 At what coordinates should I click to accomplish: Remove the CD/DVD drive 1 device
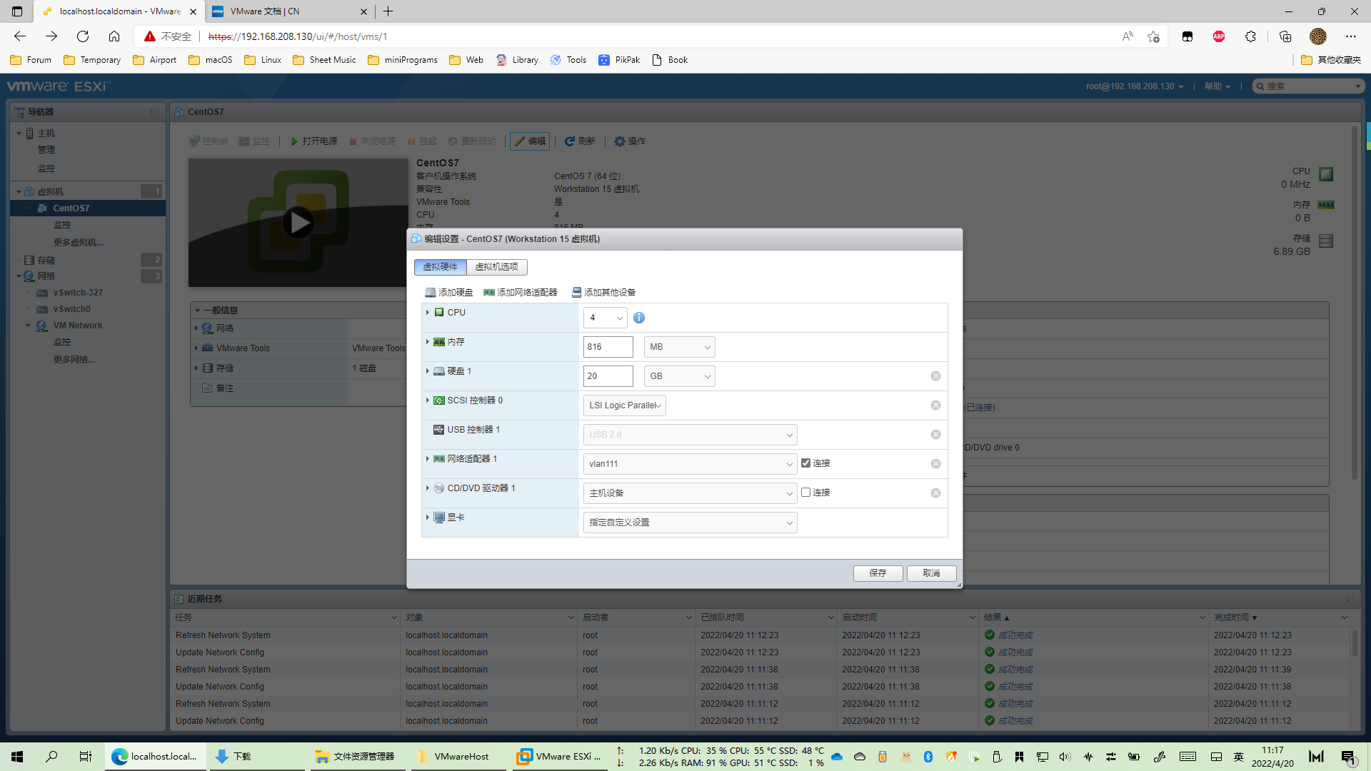coord(935,493)
